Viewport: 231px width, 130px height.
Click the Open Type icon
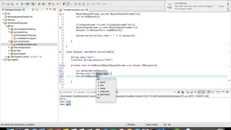click(x=49, y=4)
